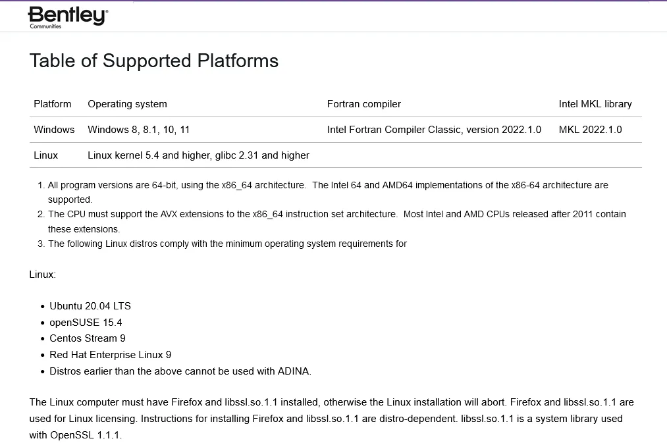Click the Linux kernel 5.4 requirement cell
The height and width of the screenshot is (447, 667).
tap(198, 155)
